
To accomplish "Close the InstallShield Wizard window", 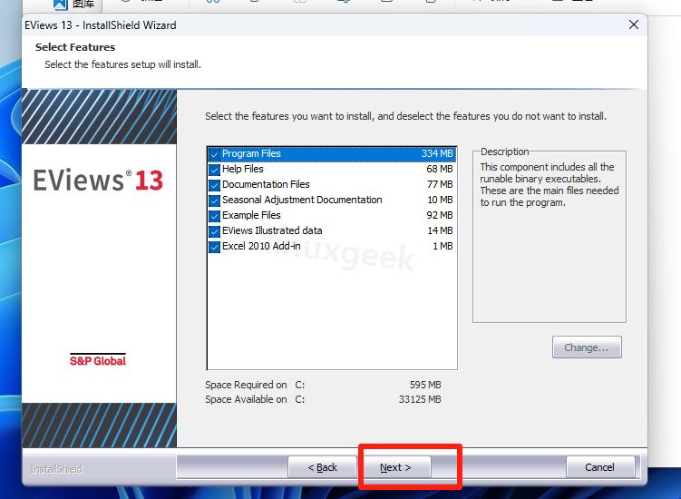I will 634,24.
